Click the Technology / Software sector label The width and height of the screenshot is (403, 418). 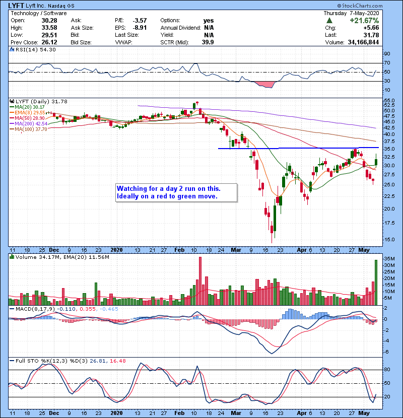click(39, 13)
